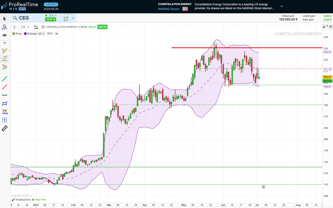Click the v 4.714-2 version badge

[51, 4]
